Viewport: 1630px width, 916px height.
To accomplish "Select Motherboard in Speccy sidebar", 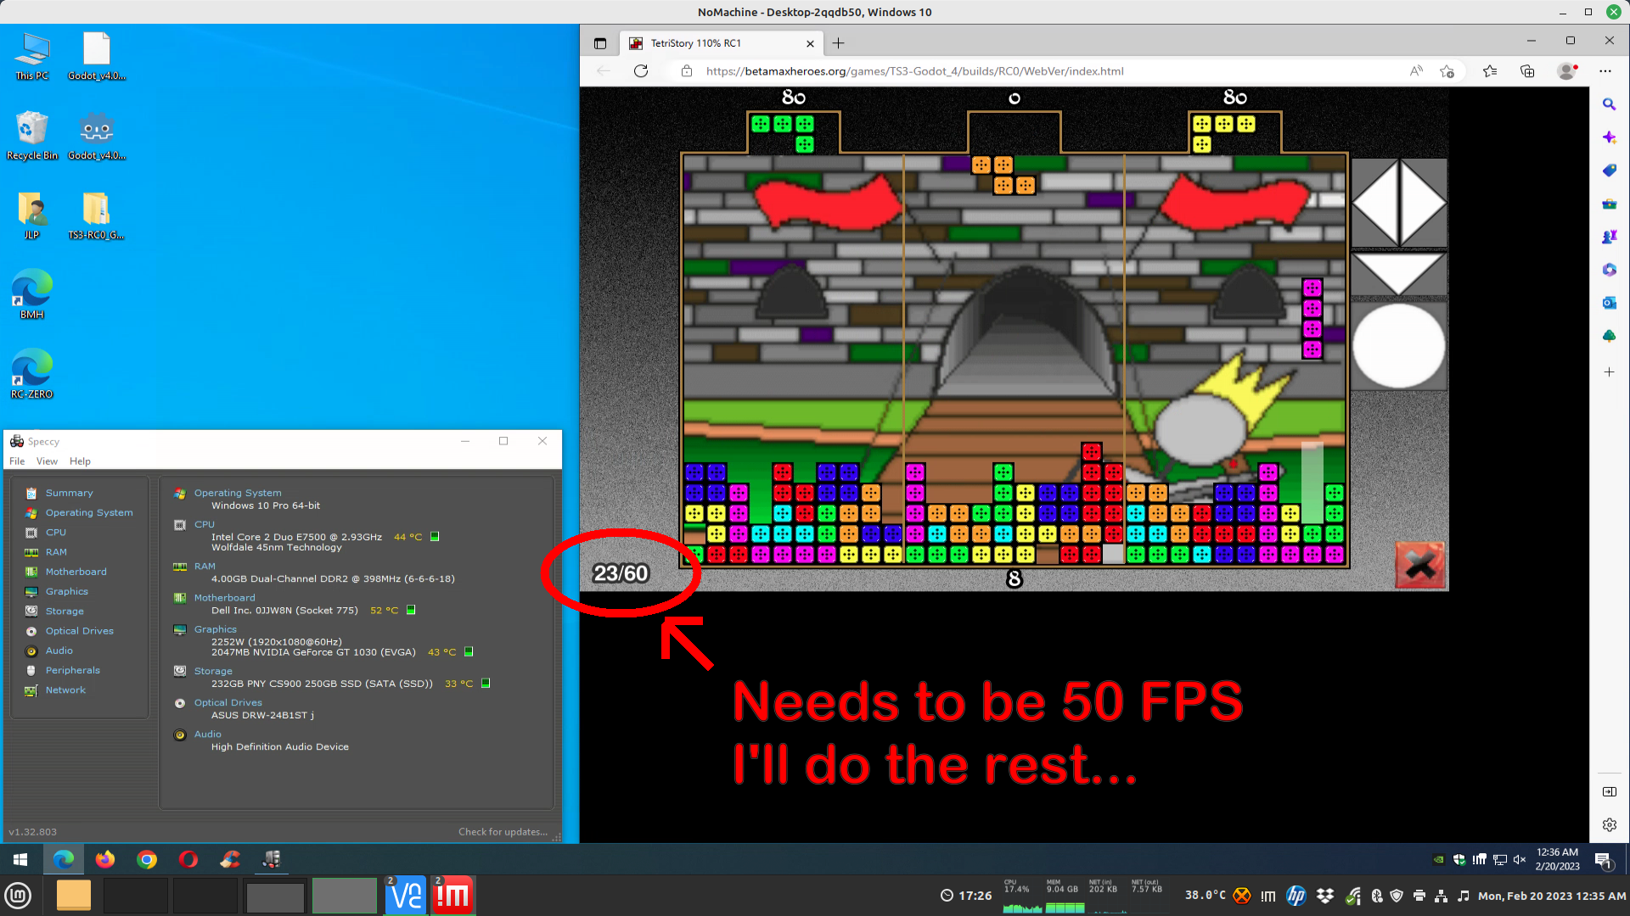I will click(x=76, y=572).
